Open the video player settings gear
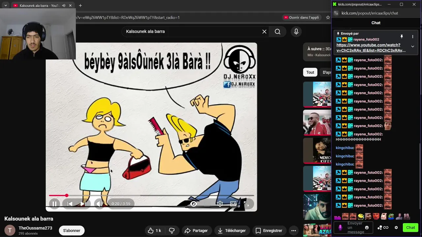 pos(220,204)
